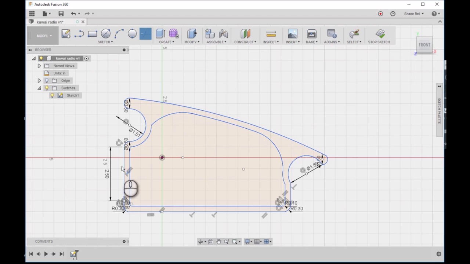Viewport: 470px width, 264px height.
Task: Select the Pan hand tool
Action: pyautogui.click(x=219, y=242)
